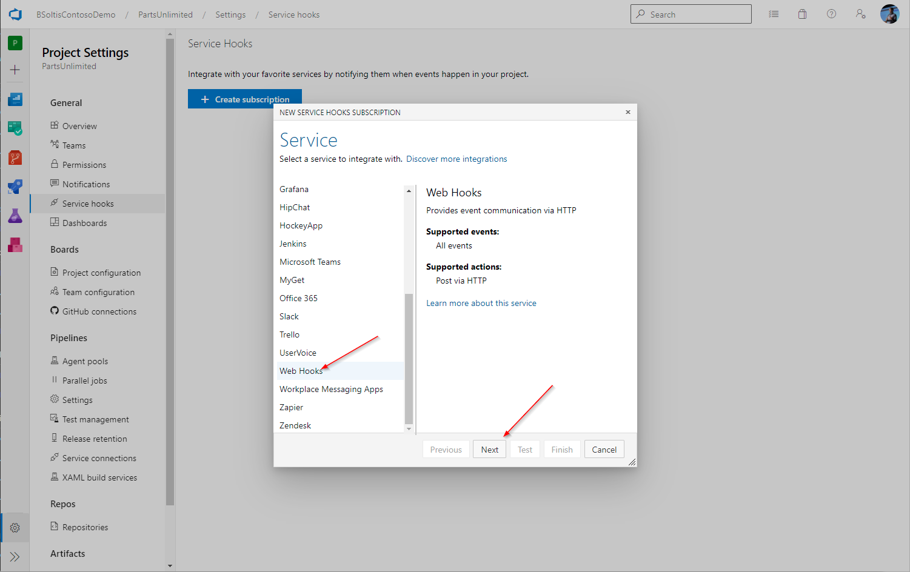Open Test Plans flask icon
This screenshot has width=910, height=572.
[x=15, y=216]
